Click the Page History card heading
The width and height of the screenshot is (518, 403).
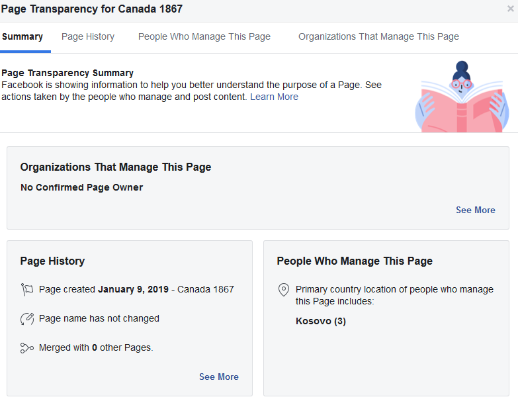[52, 261]
